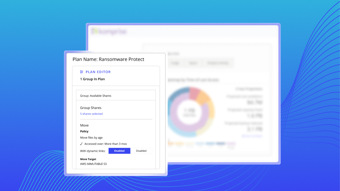Enable dynamic links with Enabled button
The width and height of the screenshot is (340, 191).
[x=119, y=151]
